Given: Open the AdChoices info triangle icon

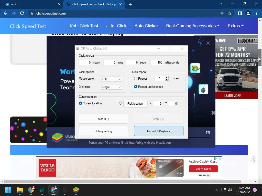Looking at the screenshot, I should (215, 159).
